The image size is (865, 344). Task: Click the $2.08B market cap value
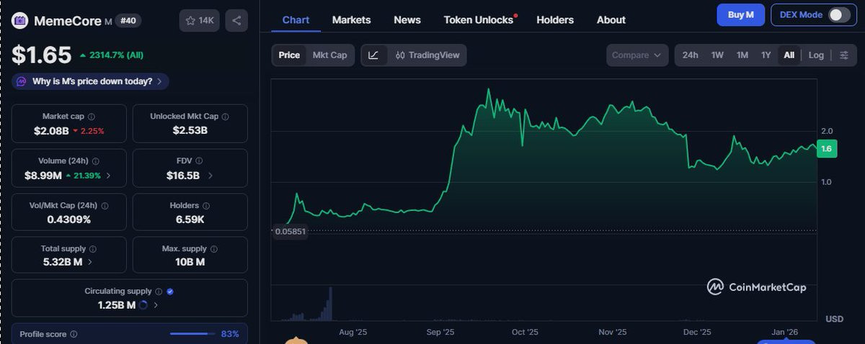[x=51, y=131]
